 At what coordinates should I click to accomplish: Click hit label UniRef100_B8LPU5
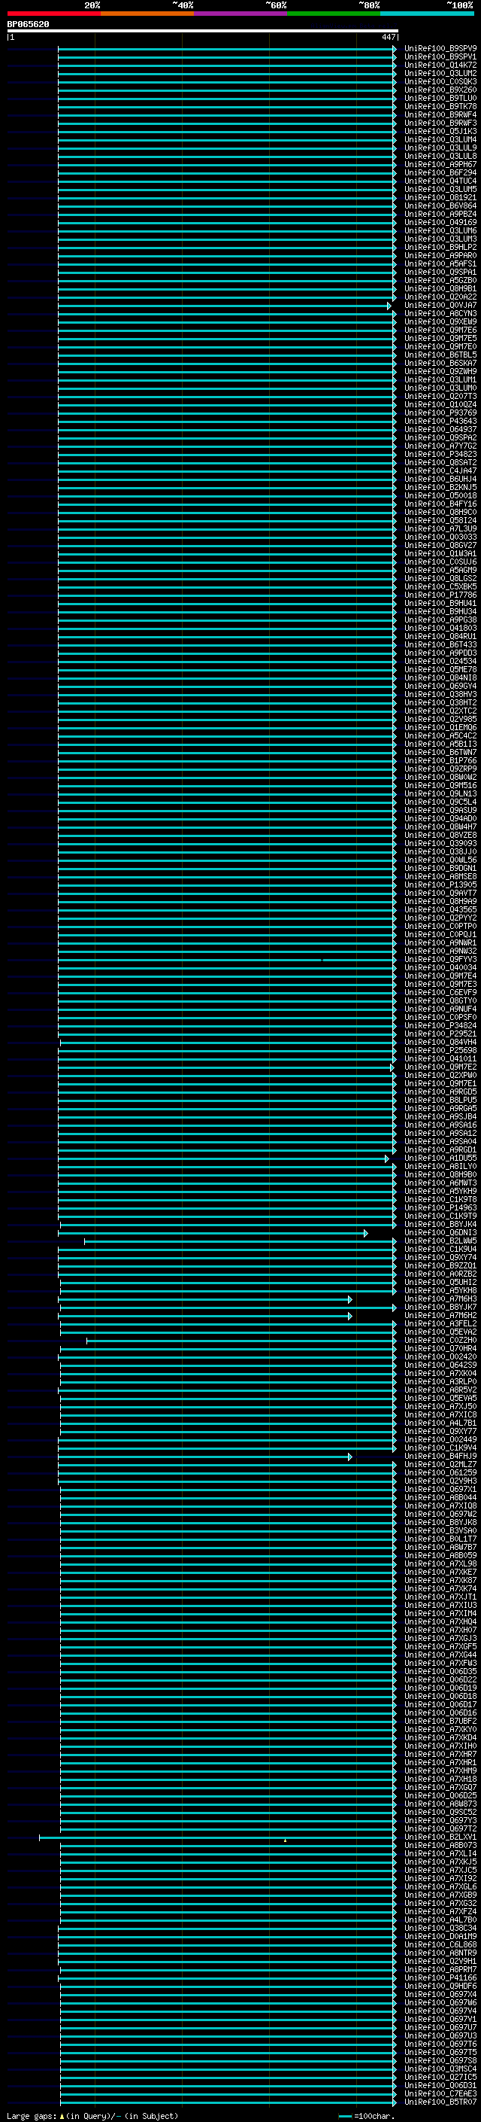[440, 1100]
